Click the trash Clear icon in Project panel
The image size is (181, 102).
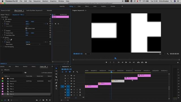pos(50,100)
